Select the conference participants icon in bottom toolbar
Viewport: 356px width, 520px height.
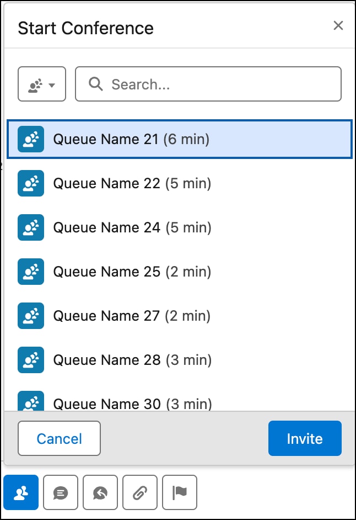point(20,492)
